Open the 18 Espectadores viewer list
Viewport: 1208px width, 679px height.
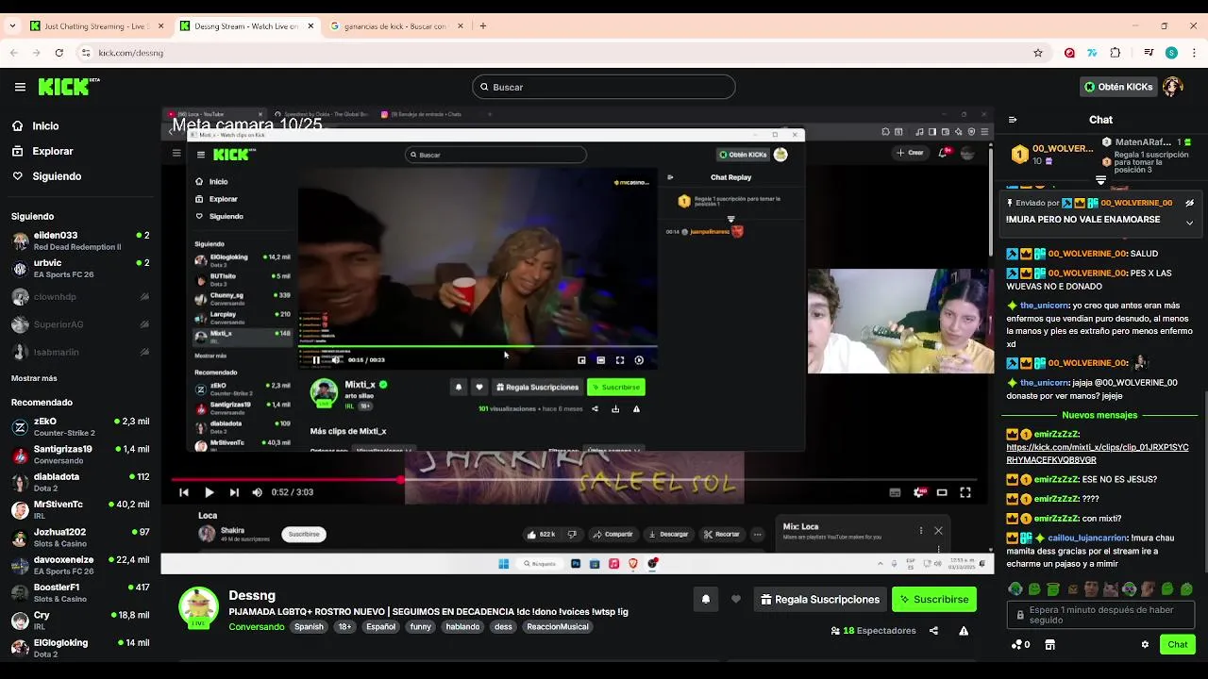[873, 631]
